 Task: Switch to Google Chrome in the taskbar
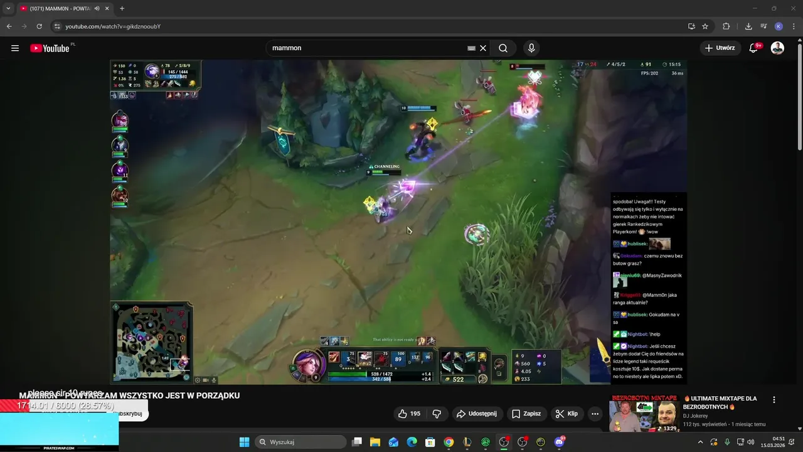(449, 442)
